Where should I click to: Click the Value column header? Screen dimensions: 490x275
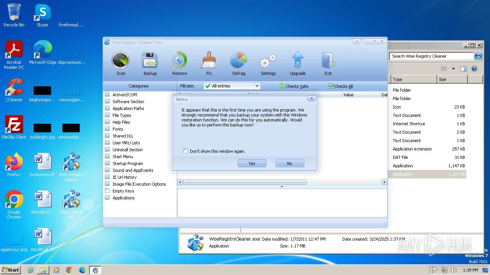point(361,94)
